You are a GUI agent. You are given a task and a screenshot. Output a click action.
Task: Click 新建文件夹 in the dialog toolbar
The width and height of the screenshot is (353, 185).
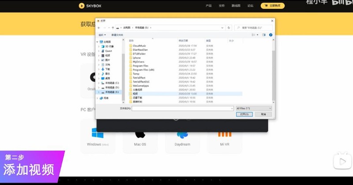(117, 35)
